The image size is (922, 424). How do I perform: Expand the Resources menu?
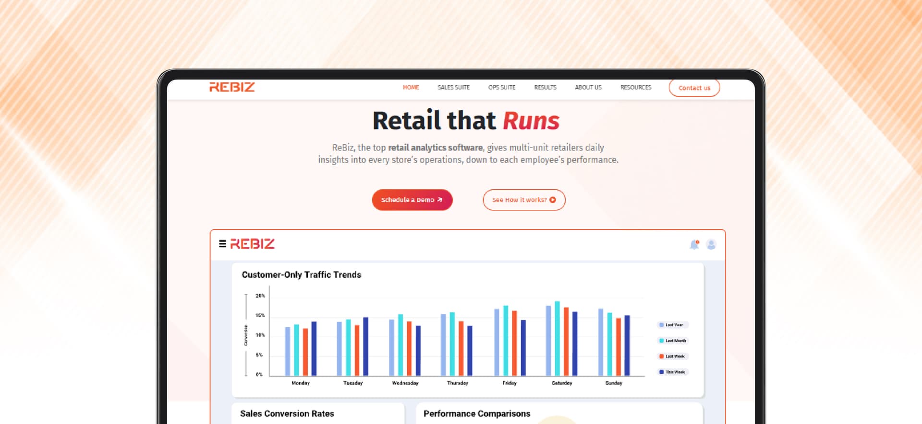coord(635,87)
